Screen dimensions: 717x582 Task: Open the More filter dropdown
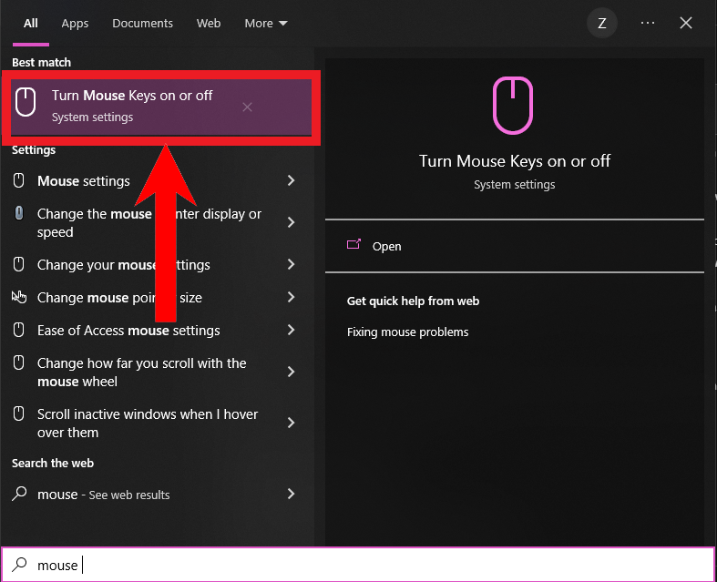coord(265,24)
